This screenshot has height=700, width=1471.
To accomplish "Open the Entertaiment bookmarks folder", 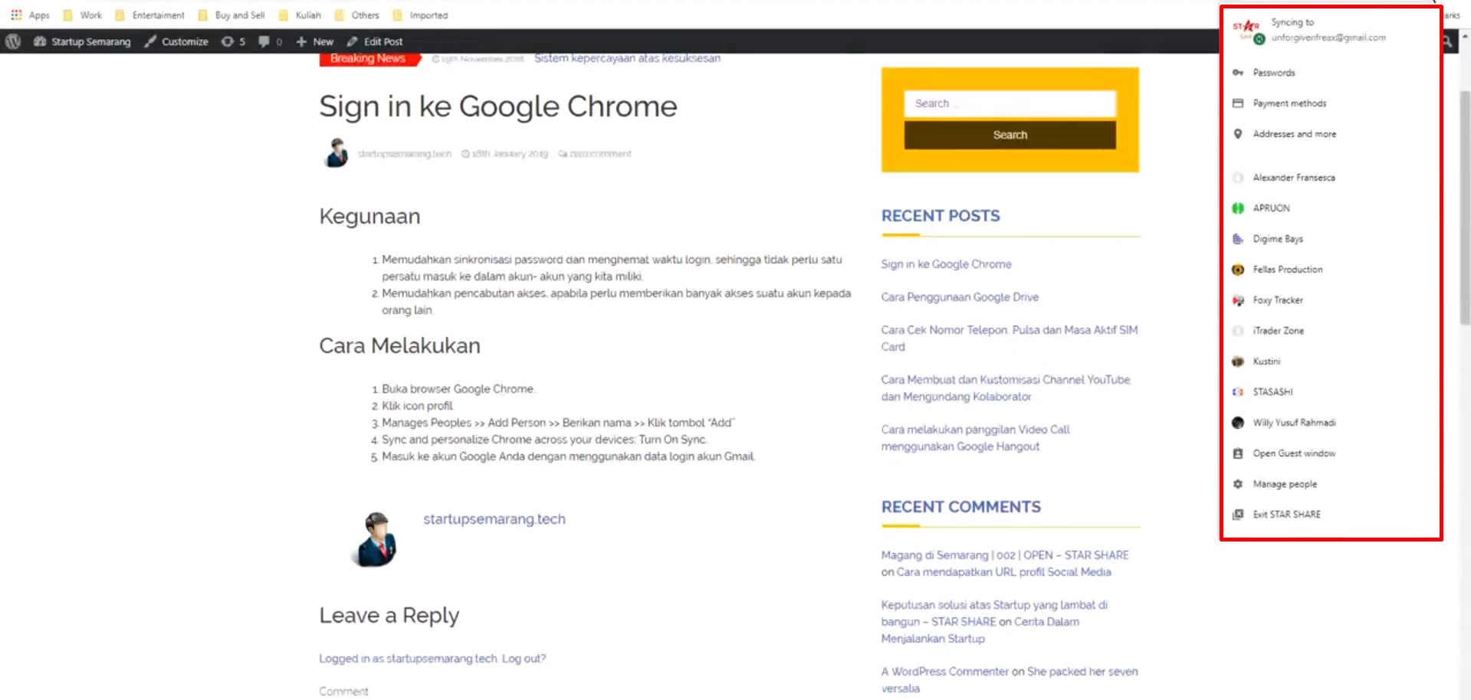I will 150,15.
